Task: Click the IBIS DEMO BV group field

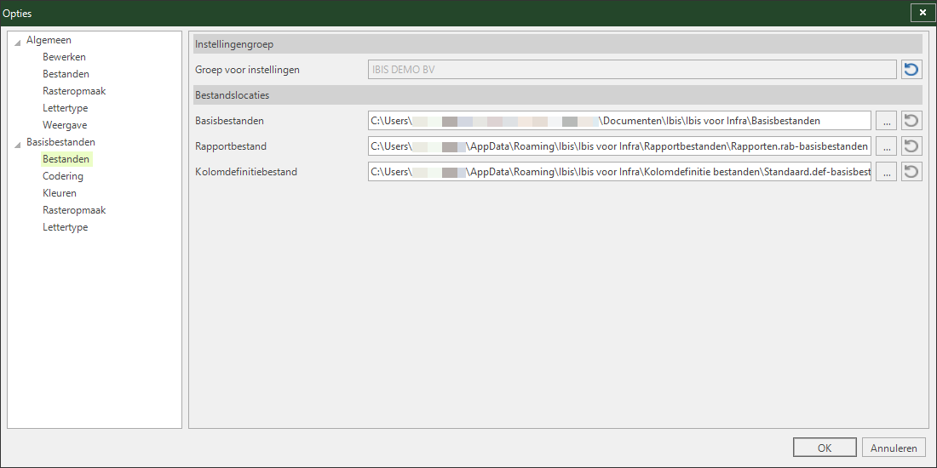Action: pyautogui.click(x=632, y=70)
